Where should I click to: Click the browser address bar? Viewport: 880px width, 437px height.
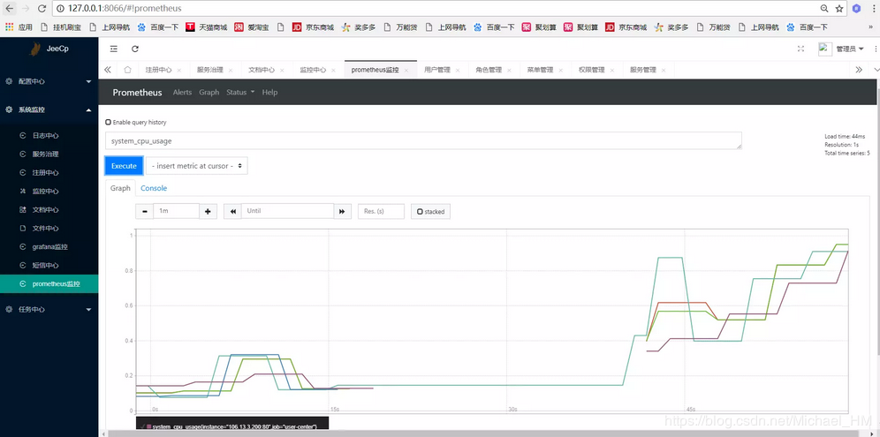pos(437,9)
